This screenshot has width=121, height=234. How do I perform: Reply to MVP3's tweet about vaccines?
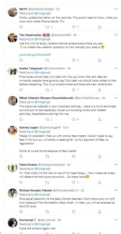tap(21, 27)
